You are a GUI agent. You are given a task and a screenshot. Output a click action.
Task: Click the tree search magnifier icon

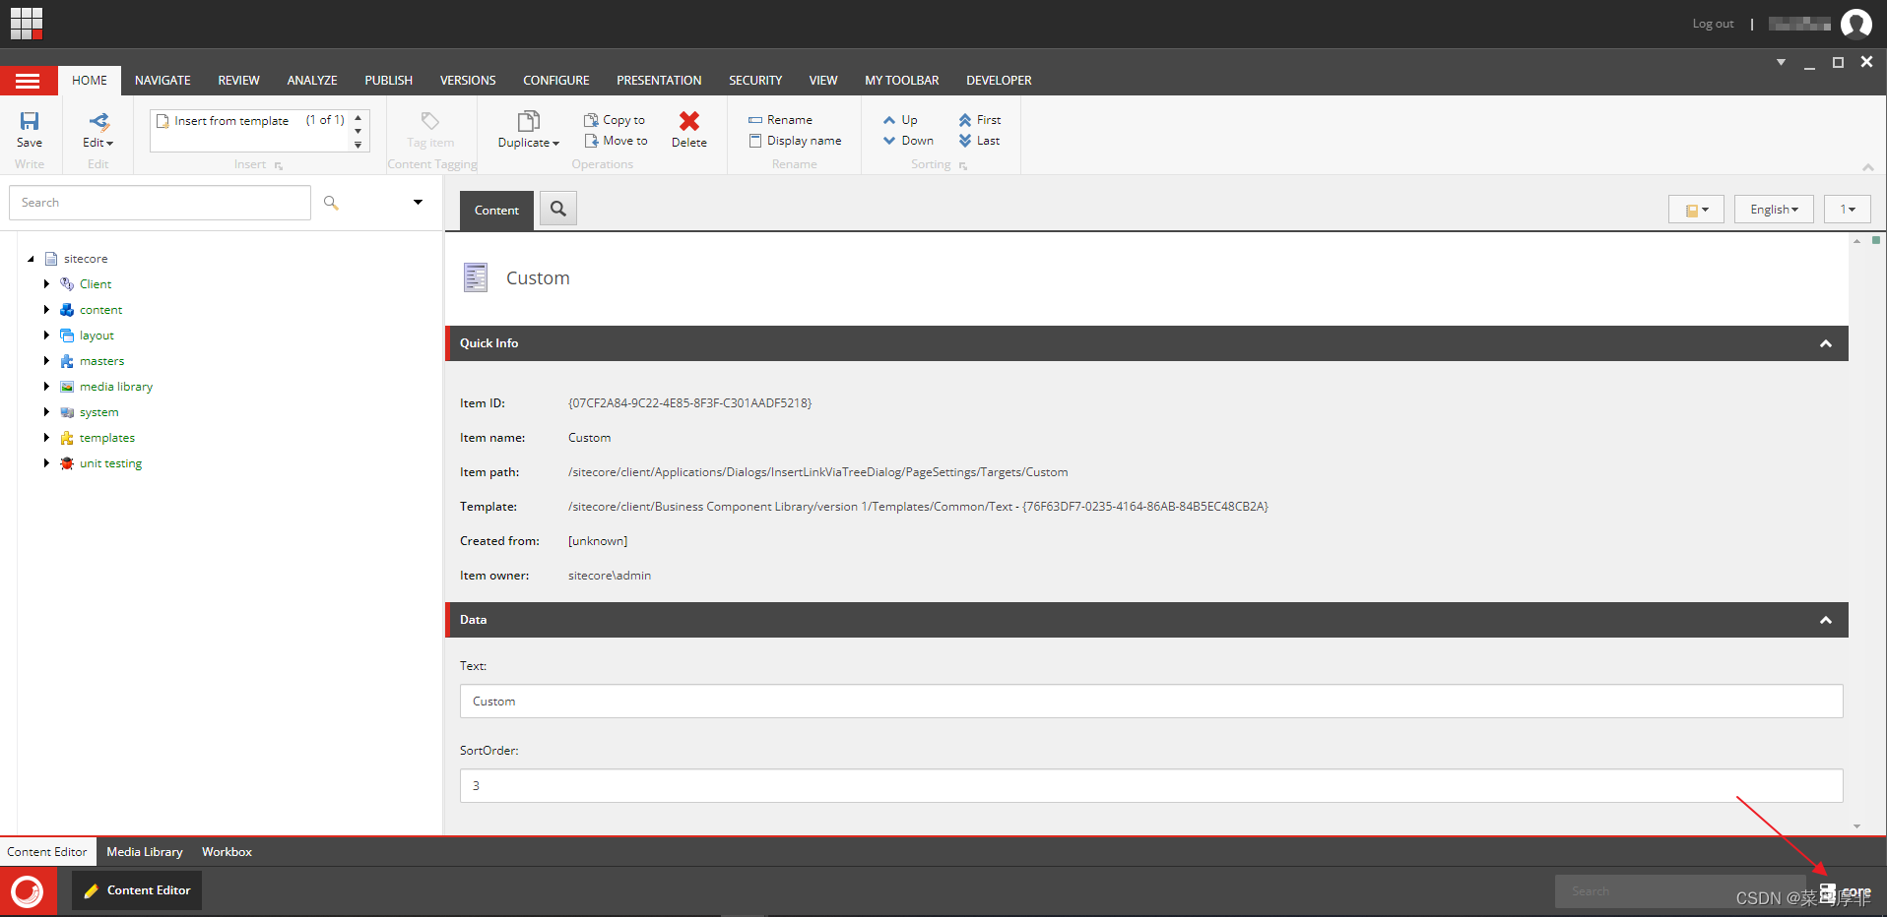(x=331, y=203)
